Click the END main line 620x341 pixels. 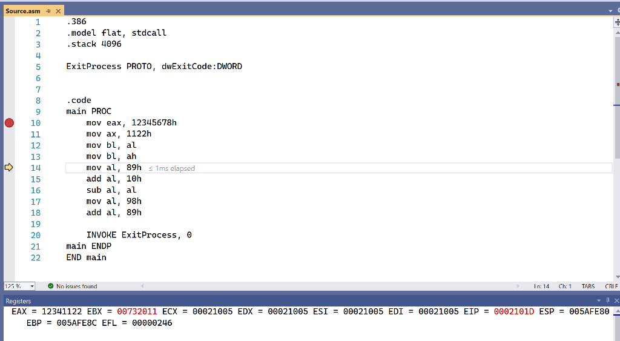pyautogui.click(x=86, y=257)
